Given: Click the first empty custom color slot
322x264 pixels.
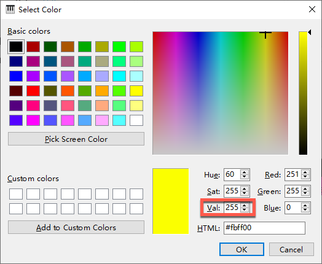Looking at the screenshot, I should pos(16,194).
